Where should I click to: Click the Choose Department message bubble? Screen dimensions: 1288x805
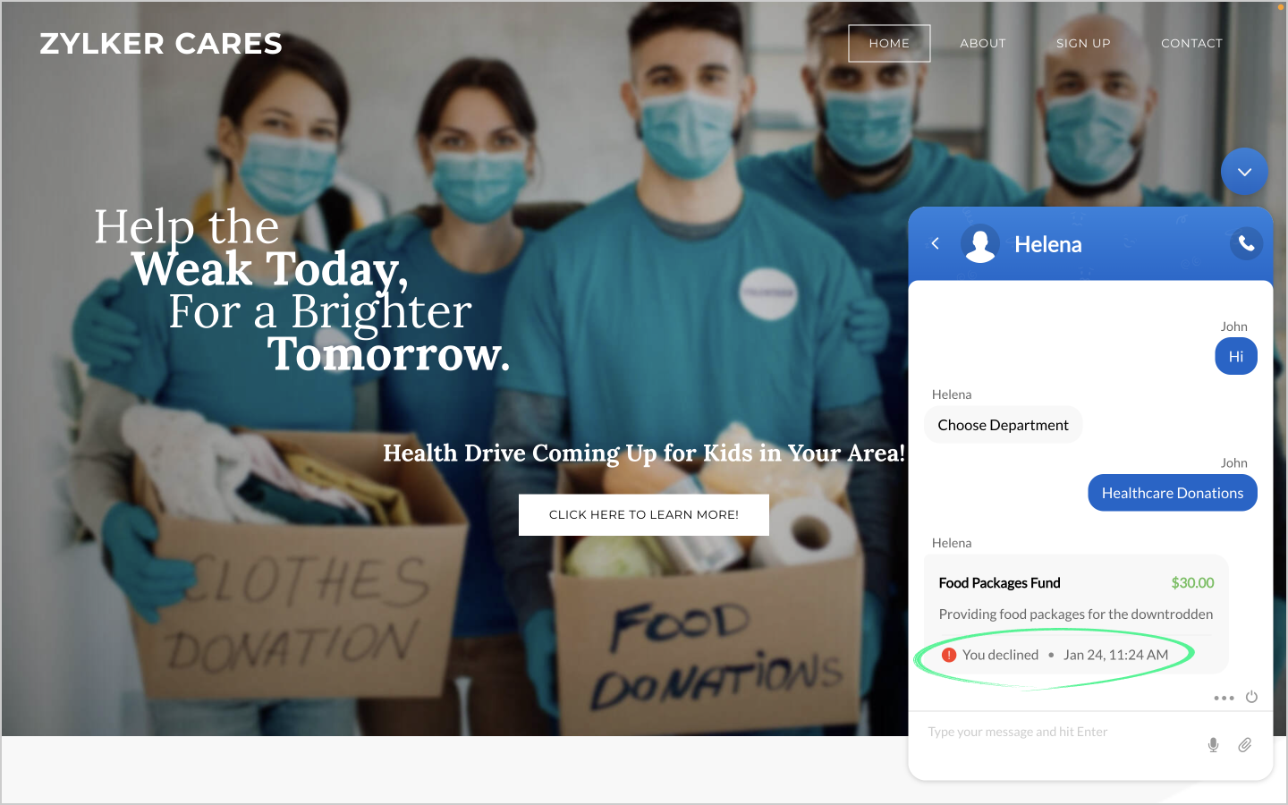pos(1003,425)
